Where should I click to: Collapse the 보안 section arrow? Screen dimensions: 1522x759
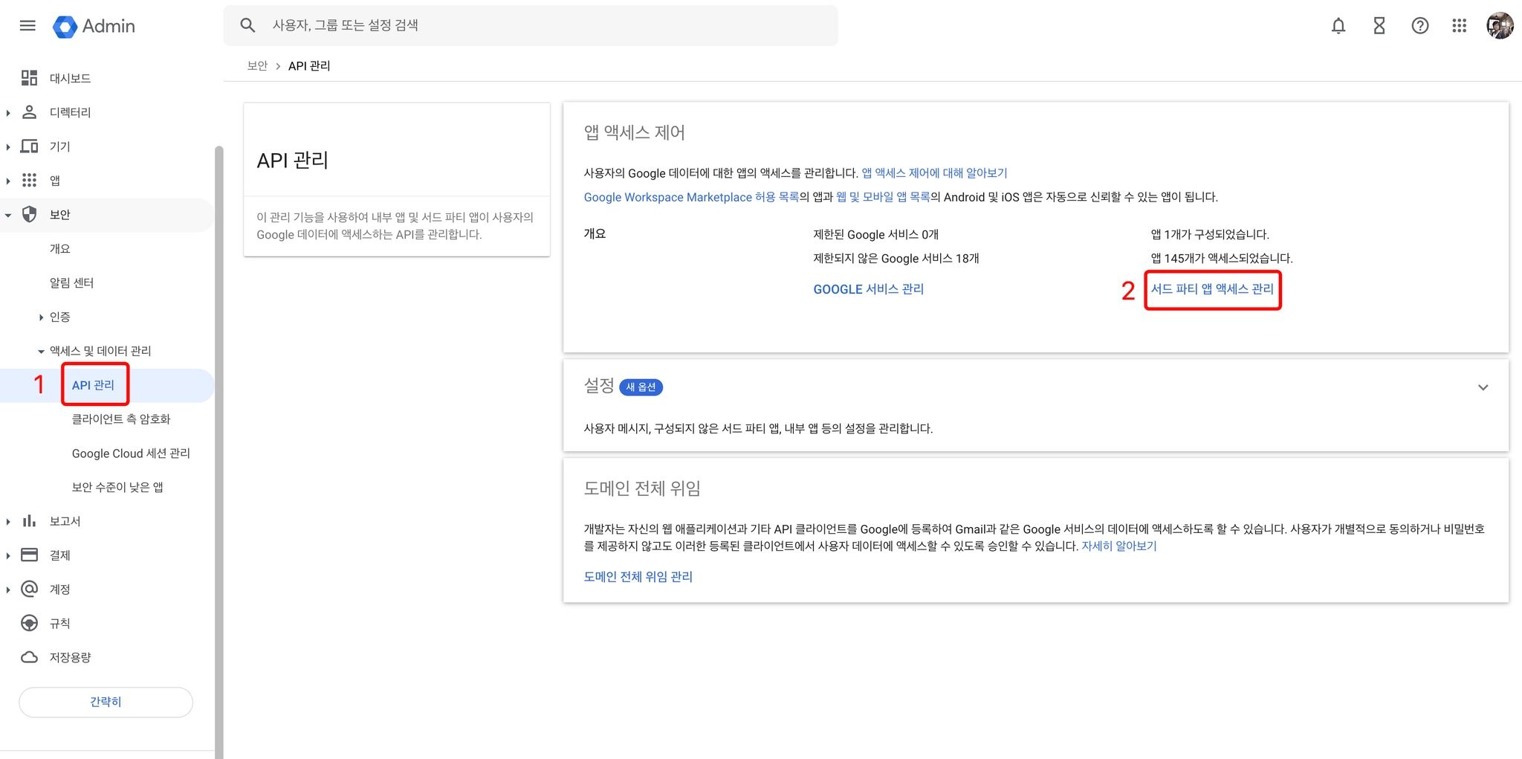coord(8,216)
